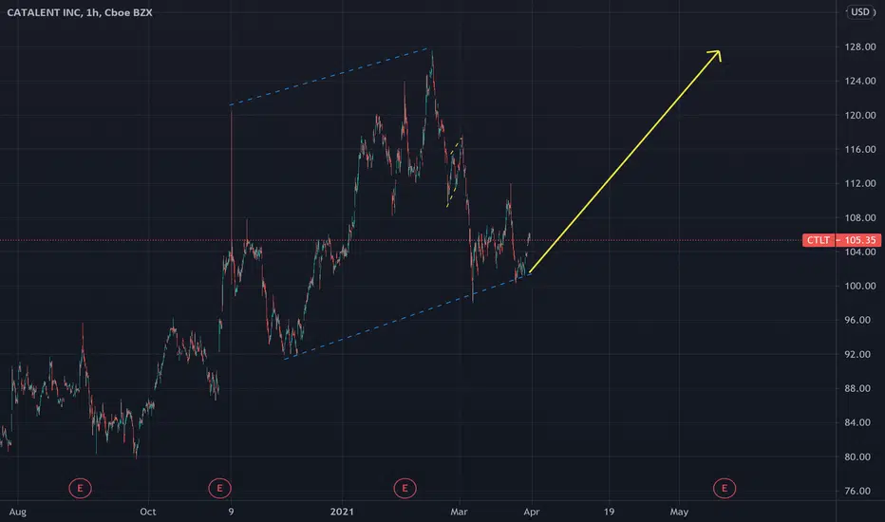
Task: Click the May date label
Action: pos(679,512)
